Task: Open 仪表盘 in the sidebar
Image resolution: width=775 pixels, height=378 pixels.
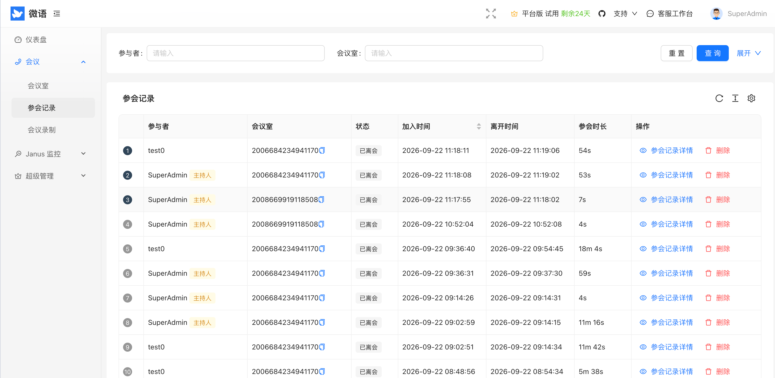Action: point(53,40)
